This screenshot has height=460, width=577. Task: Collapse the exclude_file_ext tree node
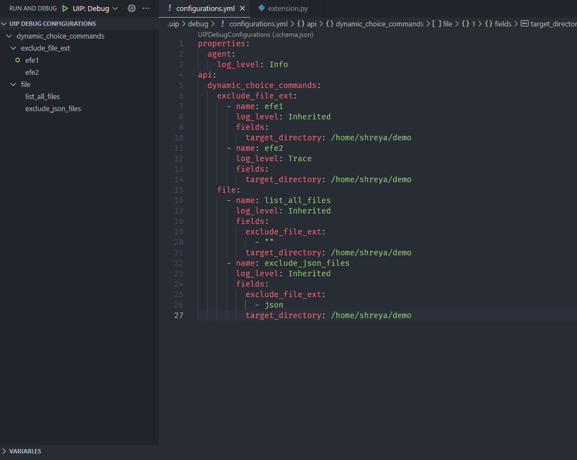point(13,48)
